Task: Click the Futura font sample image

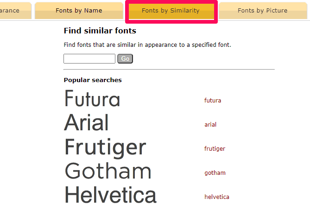Action: [92, 99]
